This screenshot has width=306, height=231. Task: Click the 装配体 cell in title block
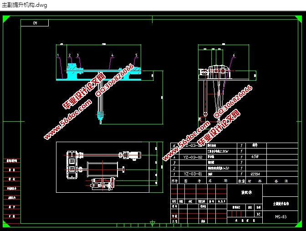tap(246, 192)
